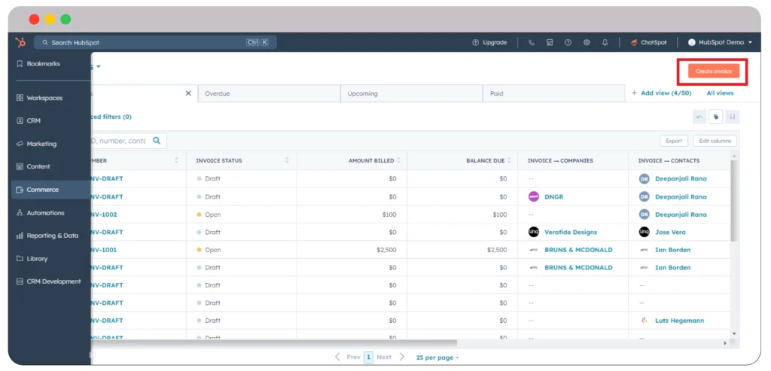The height and width of the screenshot is (371, 771).
Task: Switch to the Overdue tab
Action: 268,93
